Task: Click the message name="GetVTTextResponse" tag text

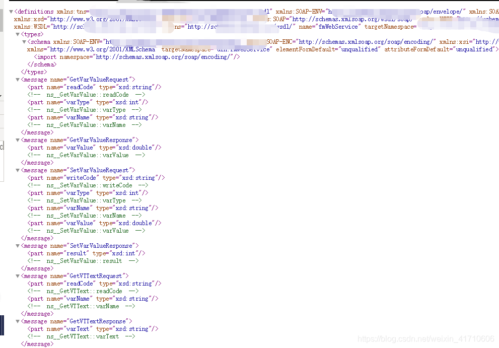Action: pos(77,322)
